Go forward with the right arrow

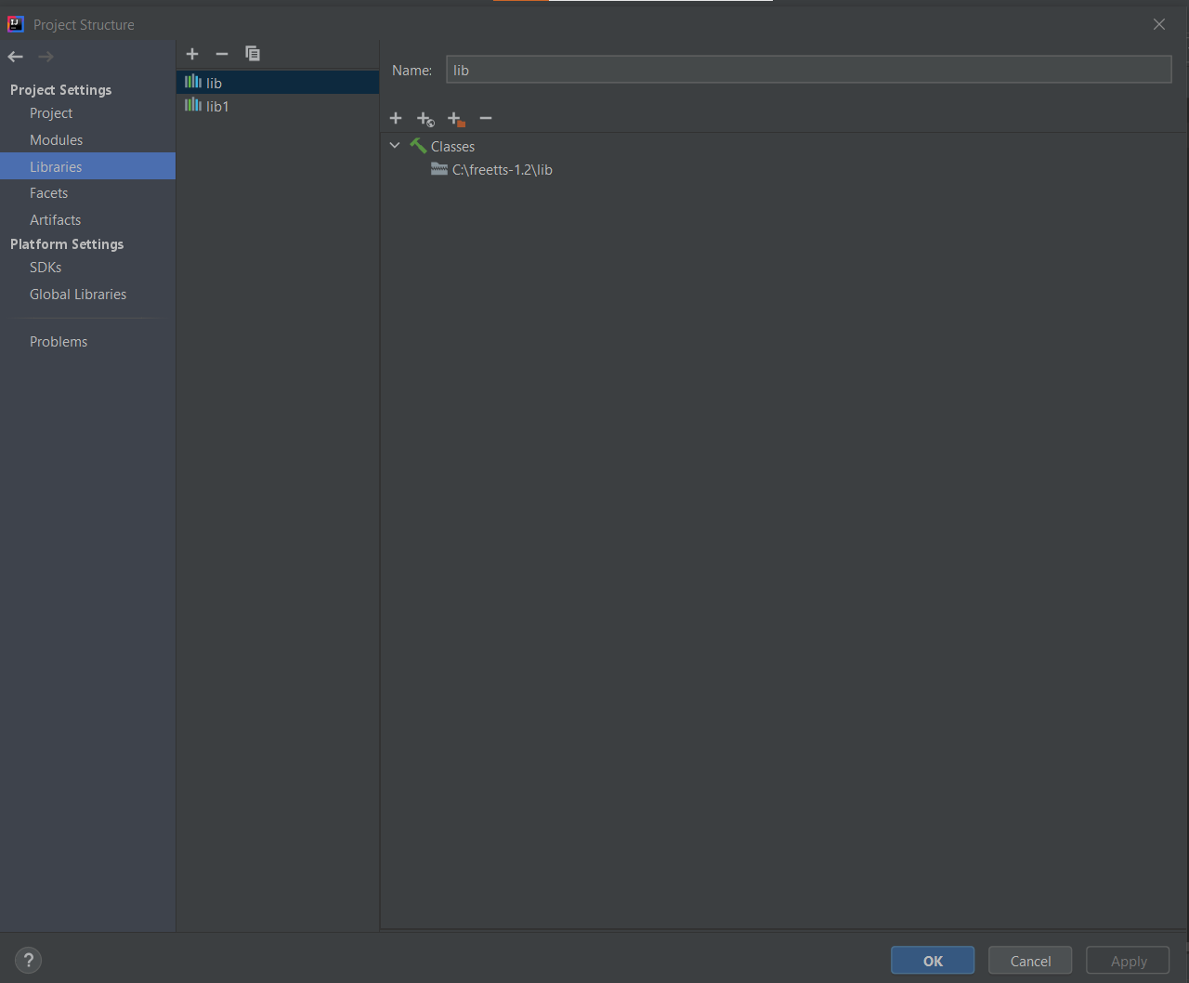point(46,57)
